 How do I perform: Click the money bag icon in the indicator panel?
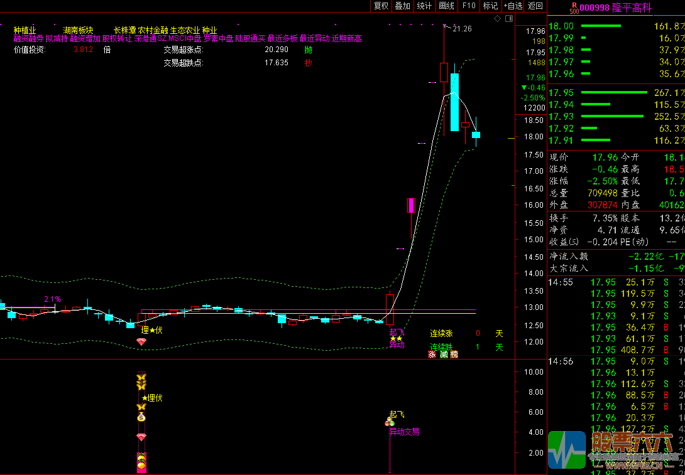[x=141, y=416]
